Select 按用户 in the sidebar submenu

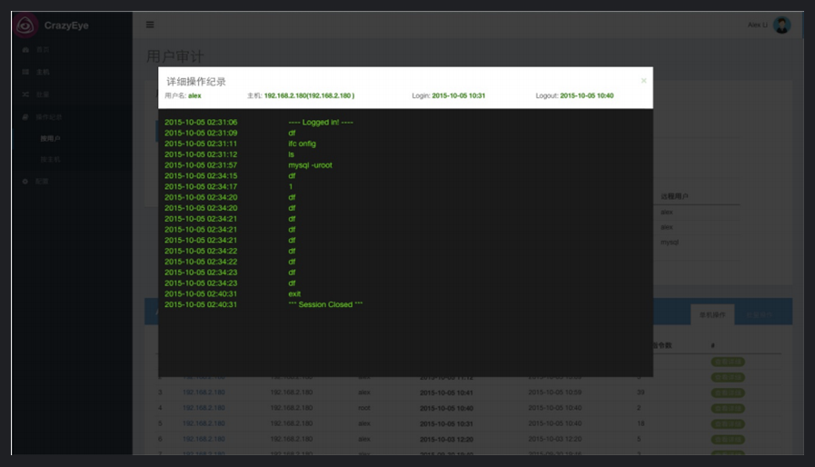point(50,138)
